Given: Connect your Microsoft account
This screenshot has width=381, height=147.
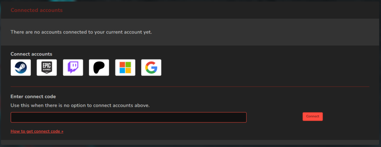Looking at the screenshot, I should coord(125,68).
